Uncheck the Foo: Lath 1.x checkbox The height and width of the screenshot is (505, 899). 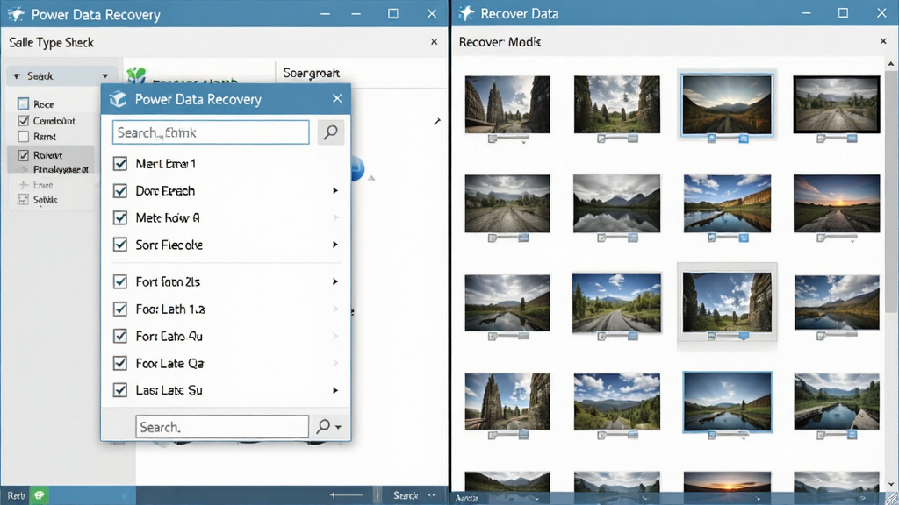[x=119, y=309]
